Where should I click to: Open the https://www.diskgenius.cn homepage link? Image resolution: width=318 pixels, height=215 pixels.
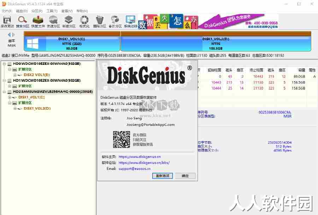(x=140, y=157)
